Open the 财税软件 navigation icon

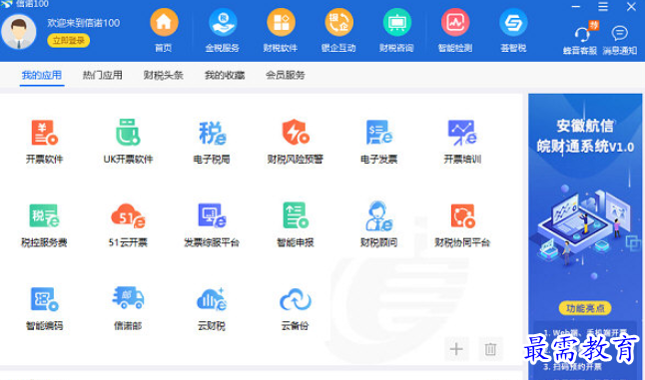coord(281,23)
